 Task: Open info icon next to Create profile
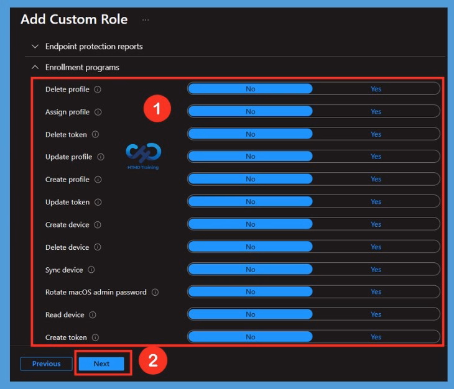[x=98, y=180]
